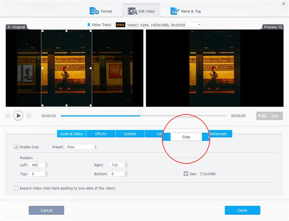The width and height of the screenshot is (289, 221).
Task: Click the Top position field
Action: coord(37,174)
